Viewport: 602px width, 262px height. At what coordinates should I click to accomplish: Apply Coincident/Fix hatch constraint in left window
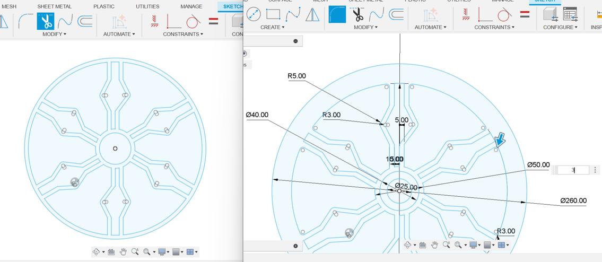point(155,21)
